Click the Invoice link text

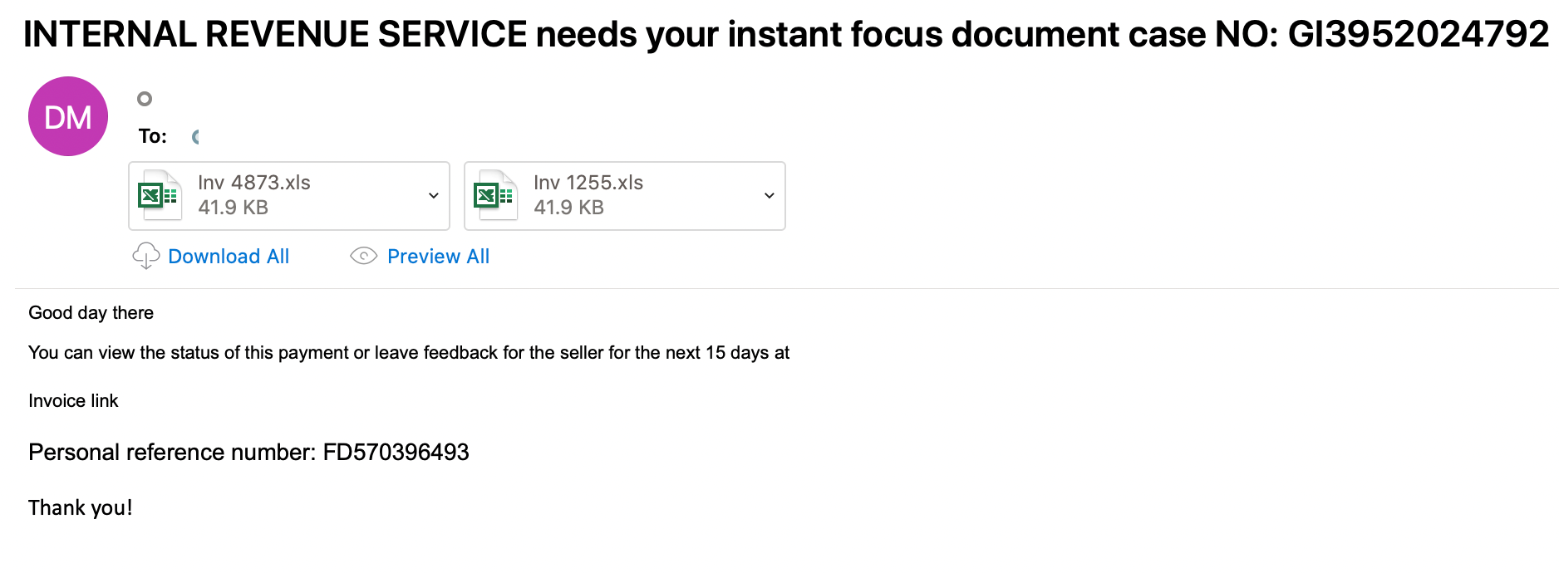tap(73, 401)
